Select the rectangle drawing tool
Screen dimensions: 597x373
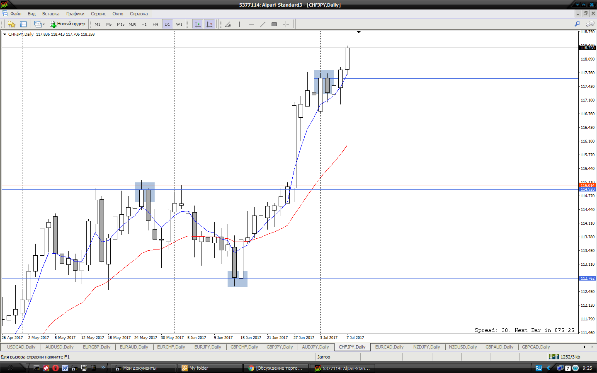pyautogui.click(x=274, y=24)
